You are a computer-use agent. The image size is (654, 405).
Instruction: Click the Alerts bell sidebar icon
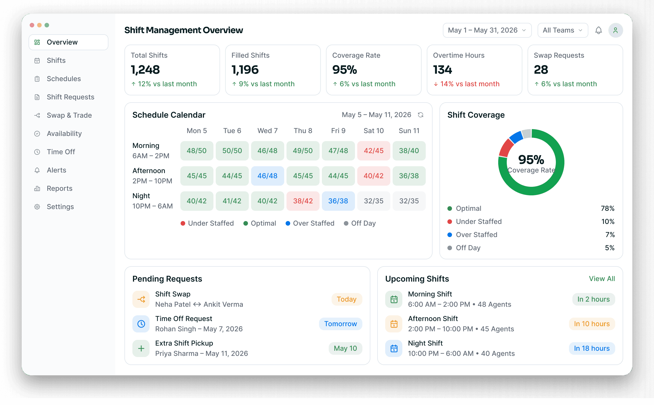(37, 170)
